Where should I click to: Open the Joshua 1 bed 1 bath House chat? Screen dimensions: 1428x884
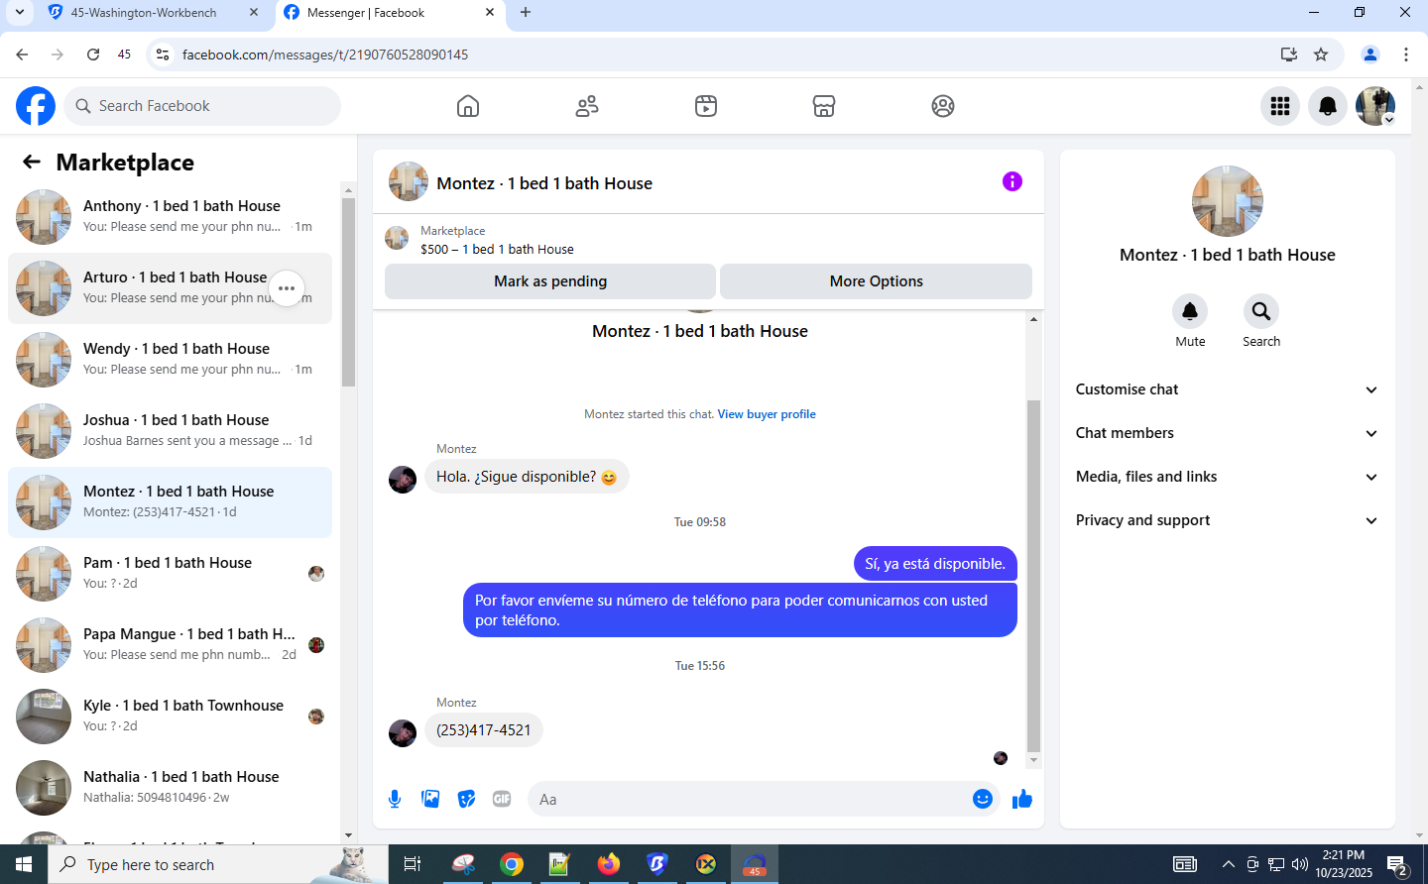tap(171, 431)
